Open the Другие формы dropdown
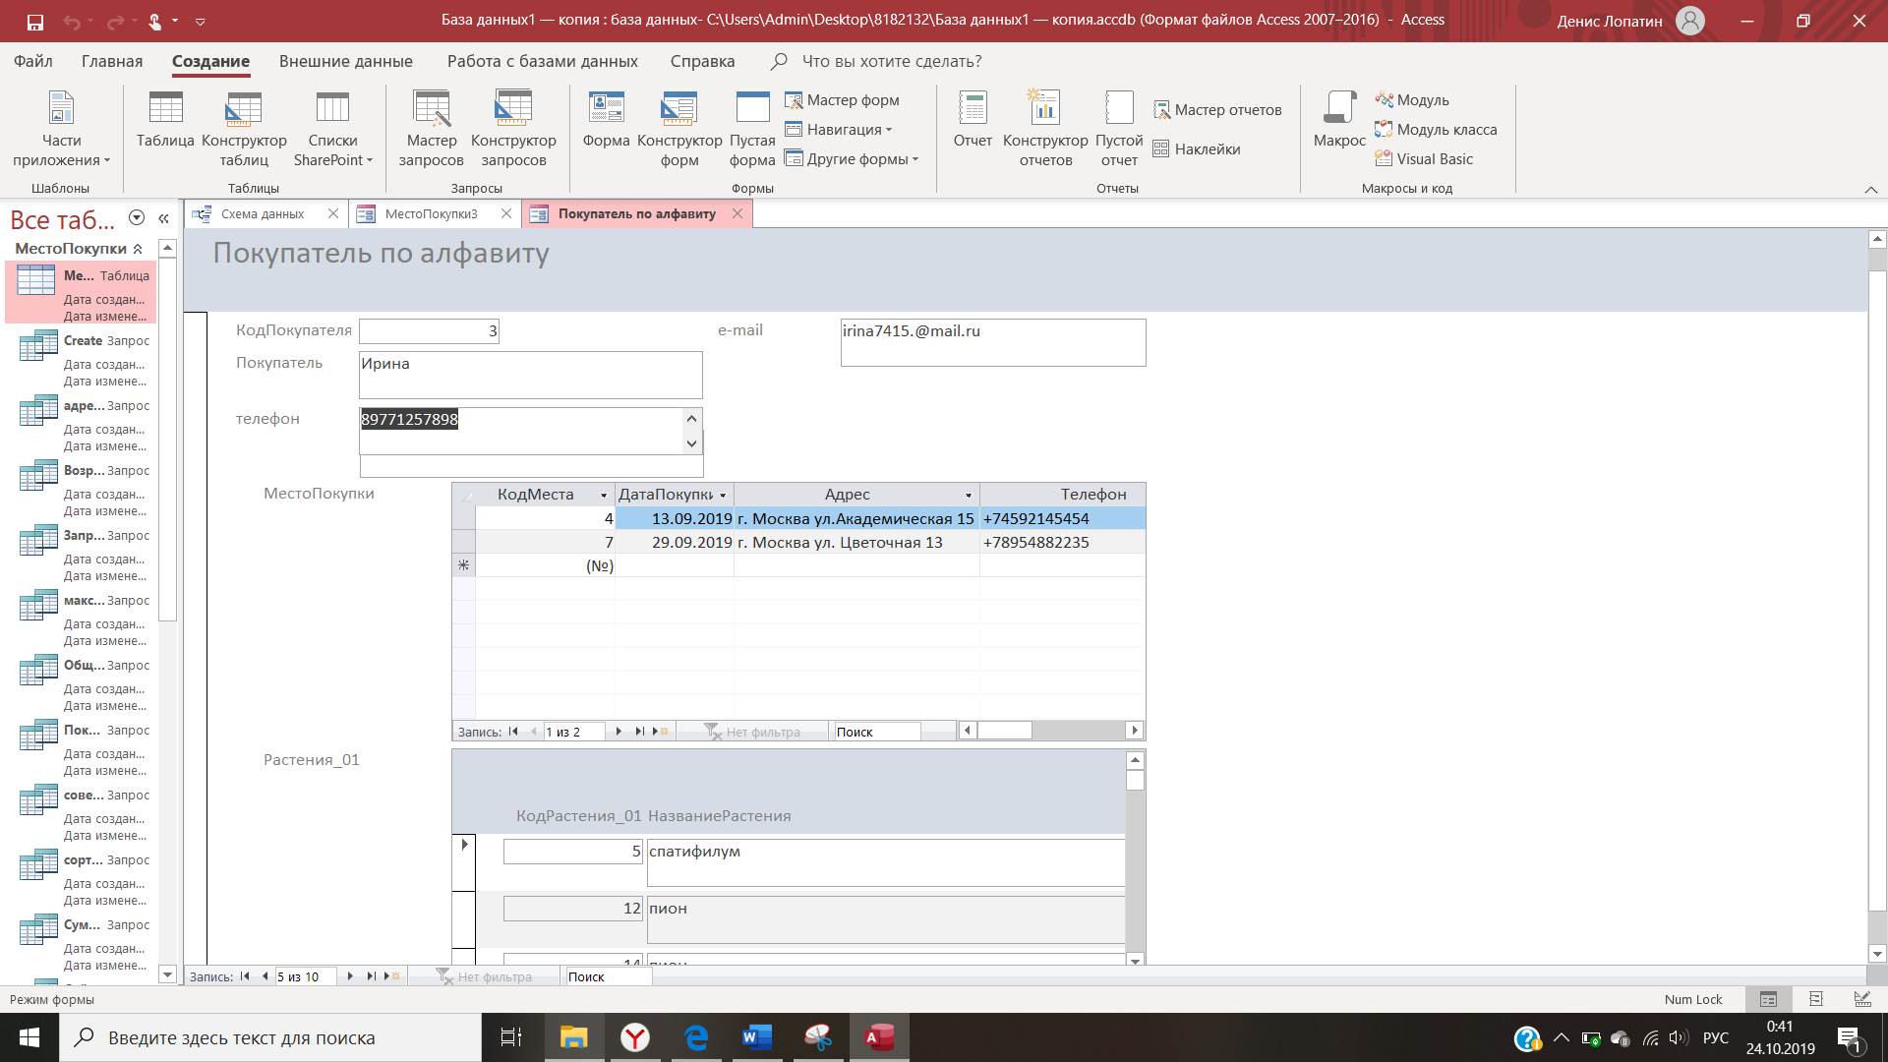Image resolution: width=1888 pixels, height=1062 pixels. [x=852, y=159]
